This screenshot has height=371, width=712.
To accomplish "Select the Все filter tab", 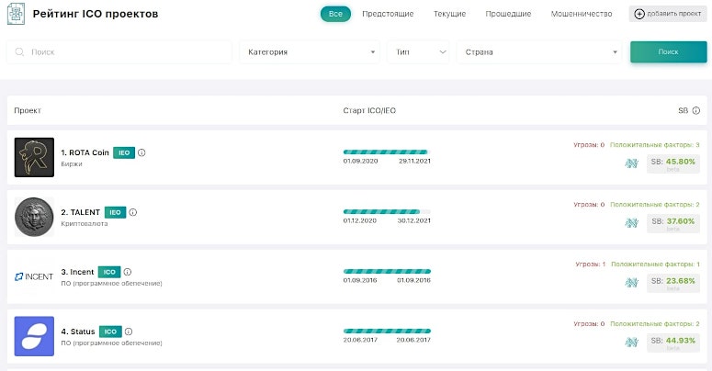I will [335, 14].
